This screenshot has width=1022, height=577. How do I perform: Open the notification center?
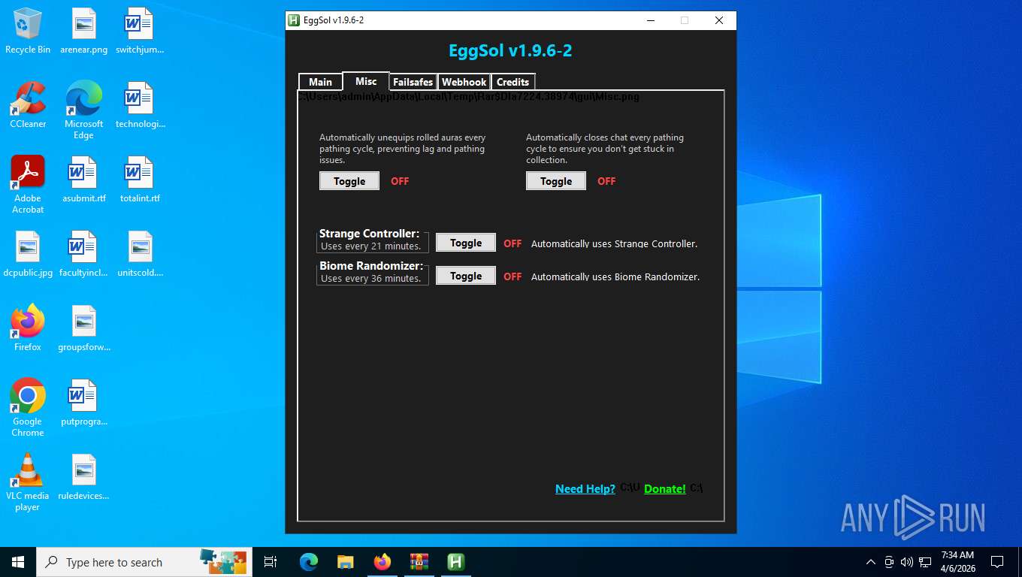tap(997, 562)
